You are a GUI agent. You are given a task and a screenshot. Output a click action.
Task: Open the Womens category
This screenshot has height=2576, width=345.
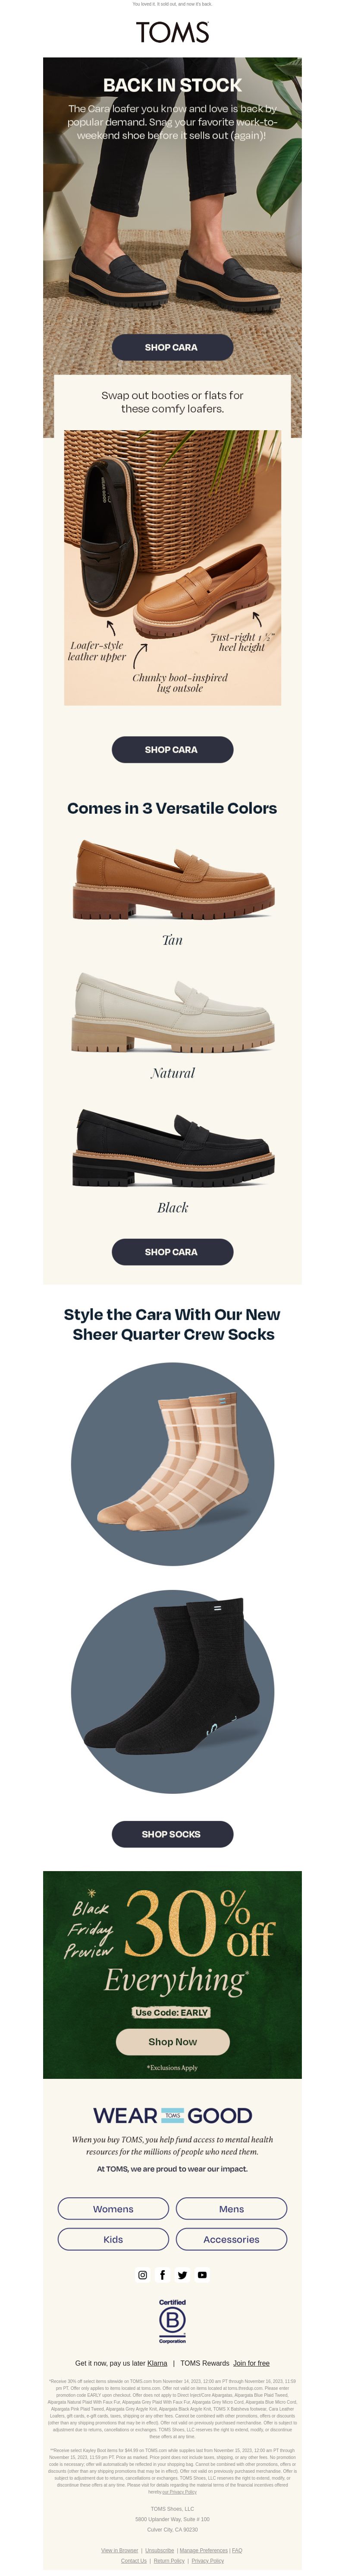click(114, 2209)
